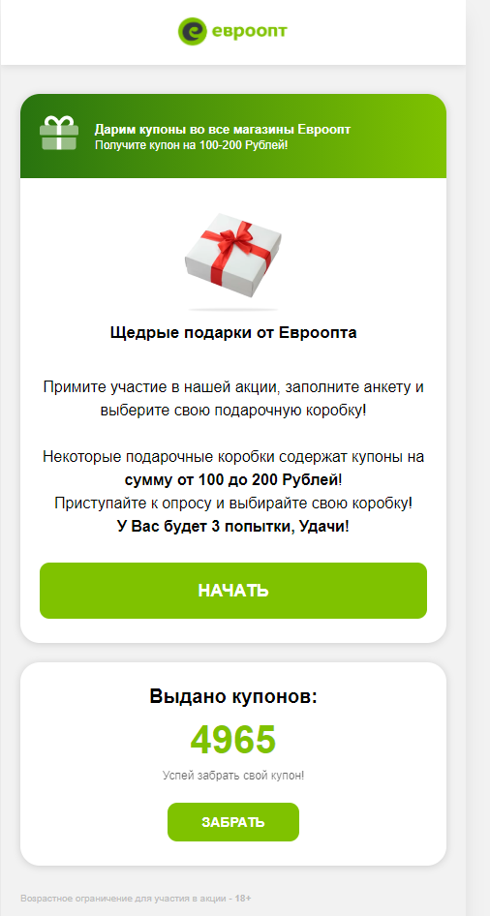Click the Евроопт brand name text in header
The image size is (490, 916).
pos(250,30)
